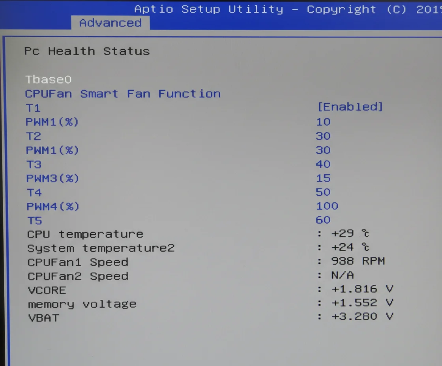Viewport: 442px width, 366px height.
Task: Edit the value field showing 40
Action: click(x=323, y=164)
